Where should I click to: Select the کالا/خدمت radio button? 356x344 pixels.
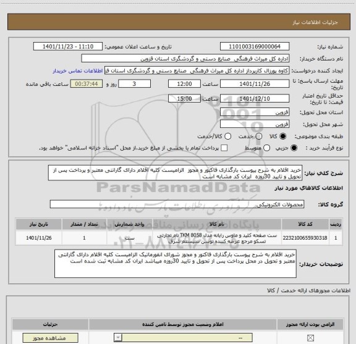pyautogui.click(x=227, y=136)
